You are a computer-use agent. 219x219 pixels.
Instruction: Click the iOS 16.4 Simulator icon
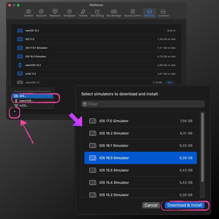click(20, 56)
